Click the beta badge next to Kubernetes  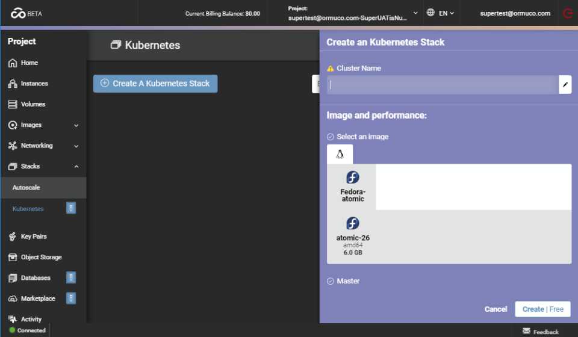click(x=71, y=208)
